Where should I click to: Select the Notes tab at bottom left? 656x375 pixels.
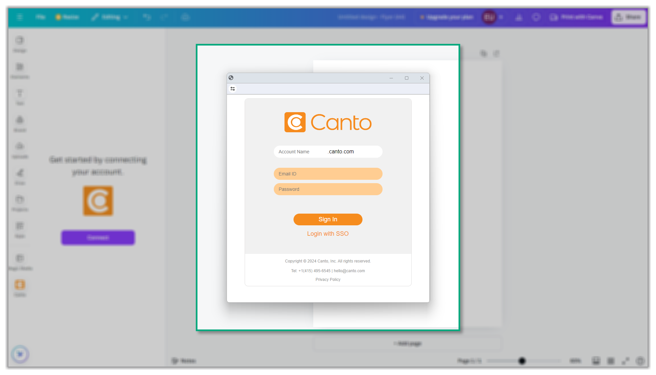[184, 361]
